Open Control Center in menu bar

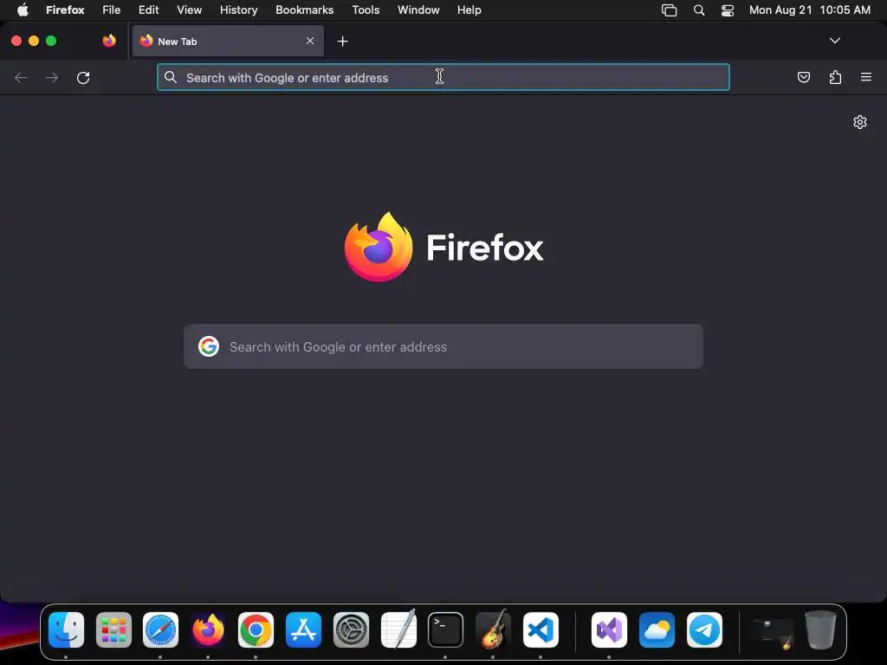click(x=728, y=10)
